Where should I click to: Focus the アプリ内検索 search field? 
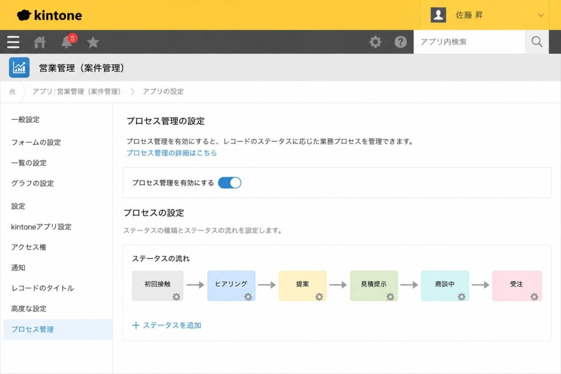click(x=469, y=42)
